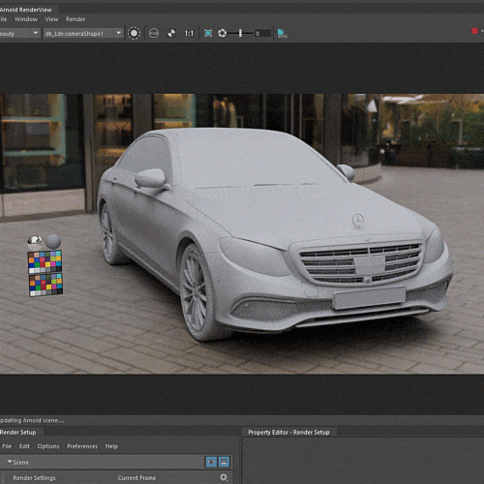Screen dimensions: 484x484
Task: Click the lower color checker chart
Action: [45, 285]
